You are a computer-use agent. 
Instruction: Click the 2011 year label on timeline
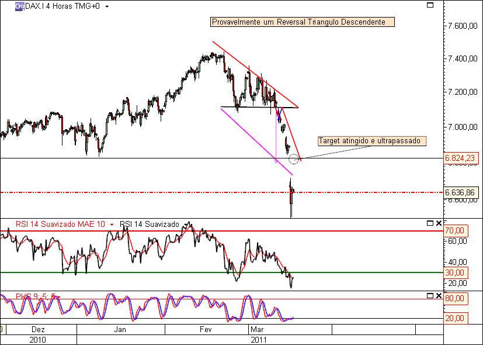click(259, 340)
